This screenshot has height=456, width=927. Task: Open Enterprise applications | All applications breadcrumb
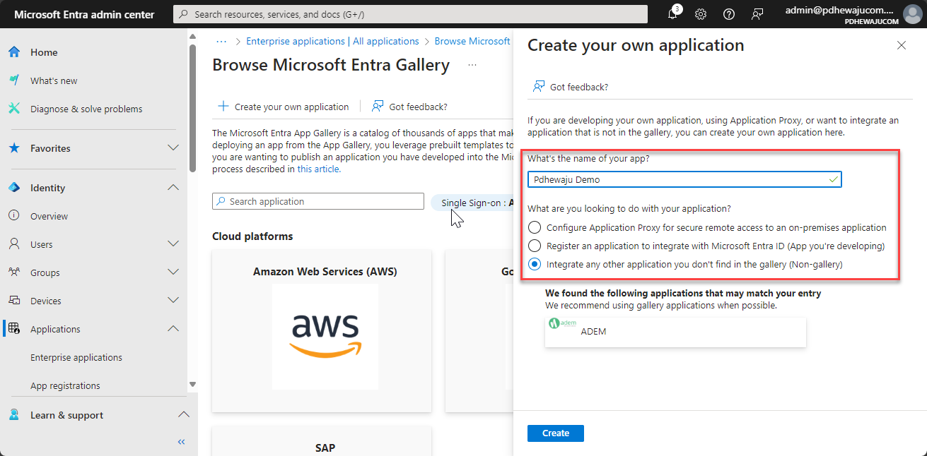pos(332,41)
